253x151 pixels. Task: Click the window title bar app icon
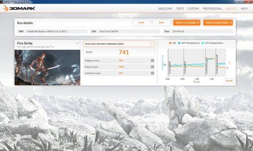2,2
